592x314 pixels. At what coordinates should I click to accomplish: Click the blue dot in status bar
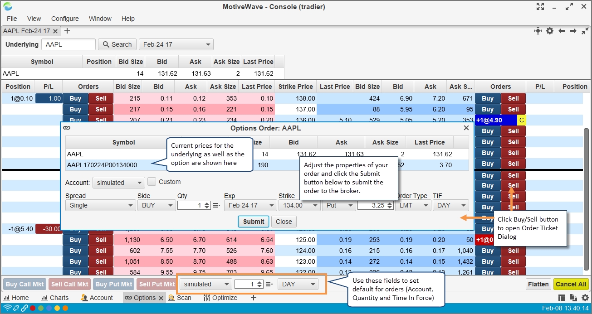coord(49,308)
